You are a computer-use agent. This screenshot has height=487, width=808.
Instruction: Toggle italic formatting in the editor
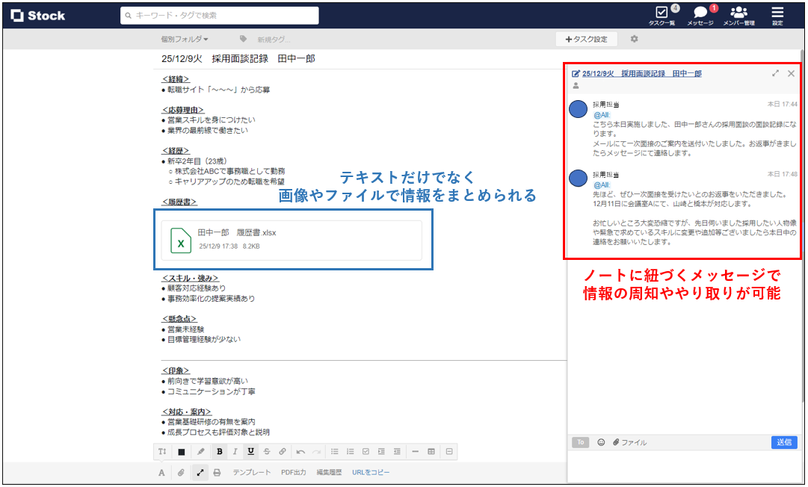236,451
